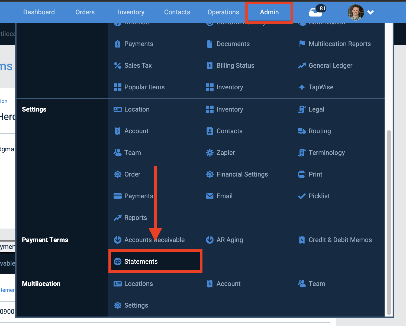The height and width of the screenshot is (326, 406).
Task: Open the Account settings menu entry
Action: tap(136, 131)
